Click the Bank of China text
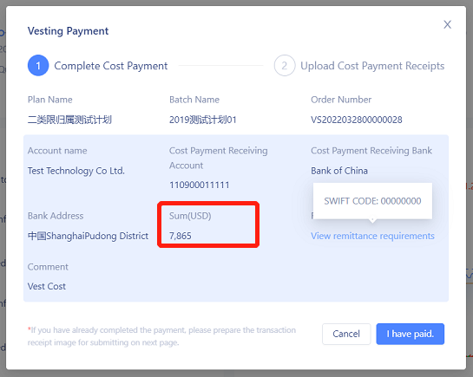 pyautogui.click(x=339, y=171)
